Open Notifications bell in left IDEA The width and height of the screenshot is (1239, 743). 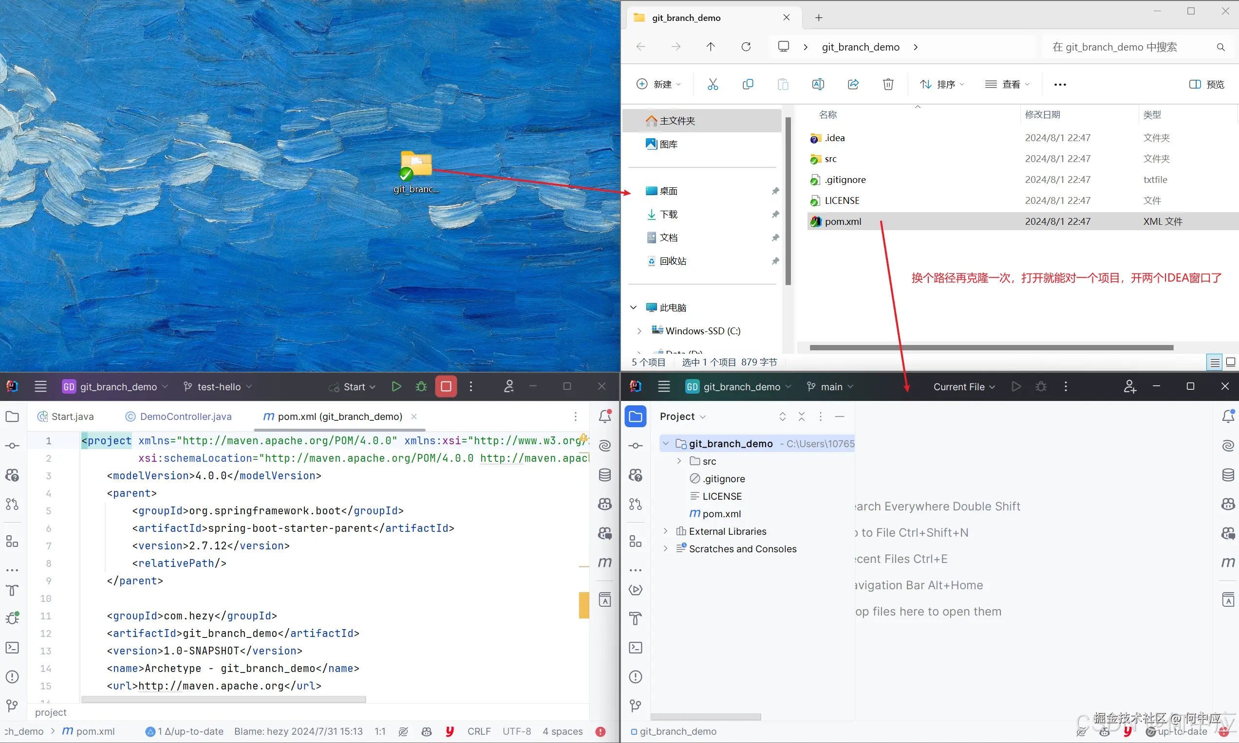tap(605, 416)
